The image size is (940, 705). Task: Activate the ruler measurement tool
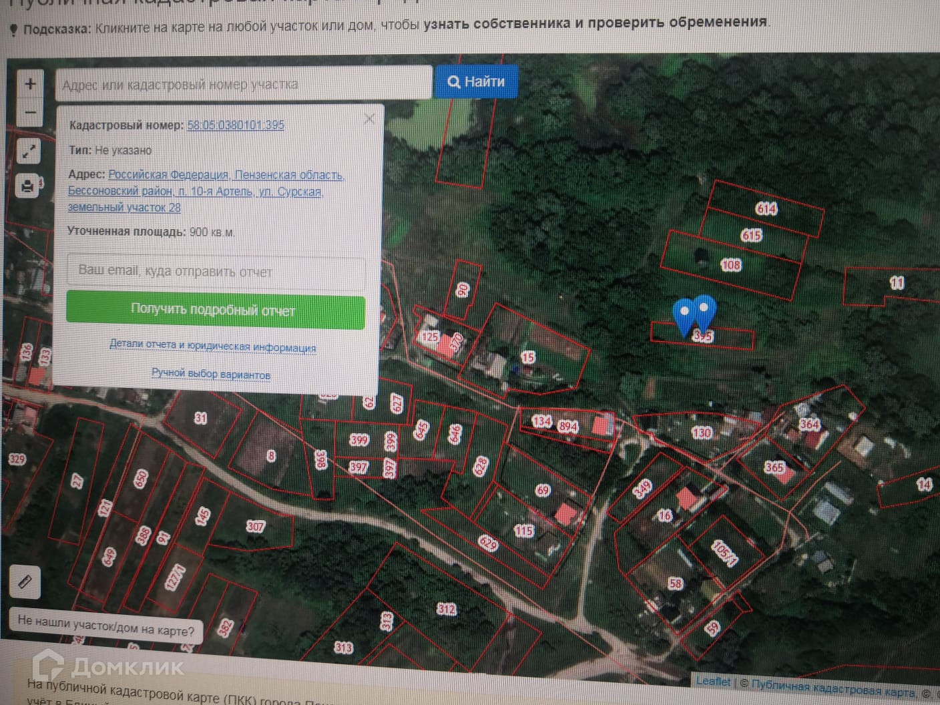point(25,582)
